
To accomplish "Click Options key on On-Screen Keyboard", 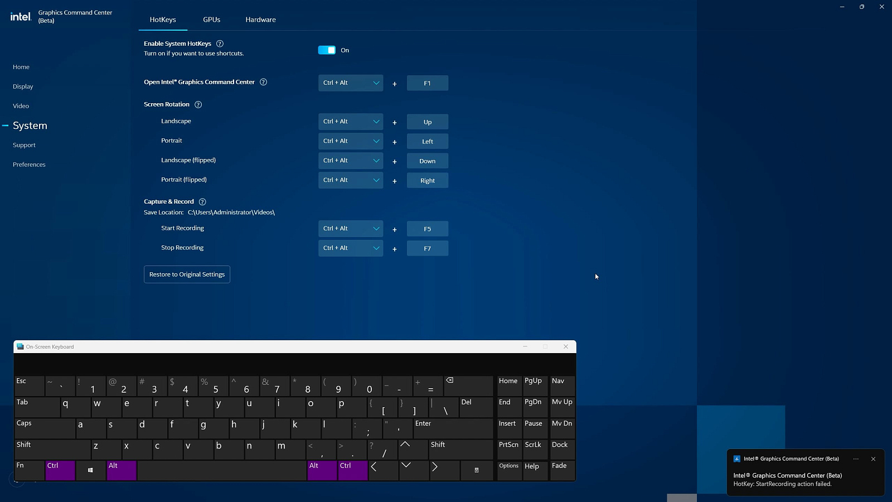I will 509,470.
